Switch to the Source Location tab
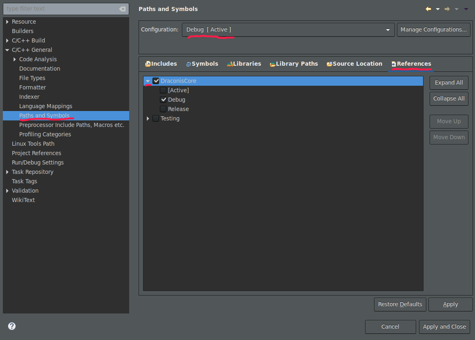 click(354, 64)
